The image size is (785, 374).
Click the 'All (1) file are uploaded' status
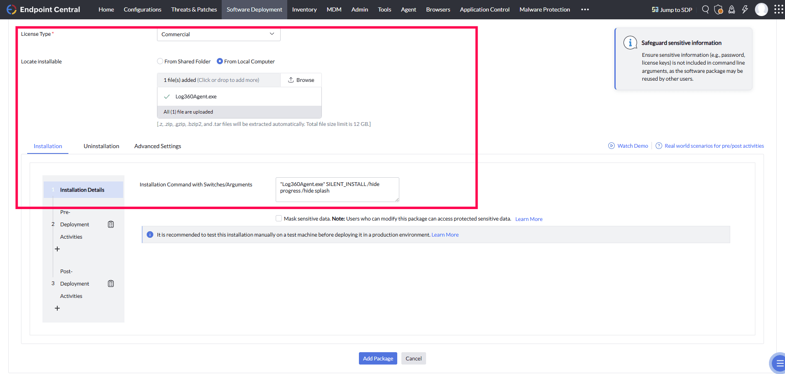188,112
